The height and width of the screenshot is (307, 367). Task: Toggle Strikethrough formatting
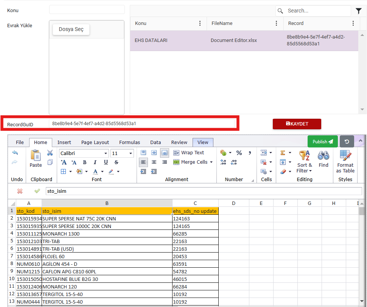tap(116, 162)
